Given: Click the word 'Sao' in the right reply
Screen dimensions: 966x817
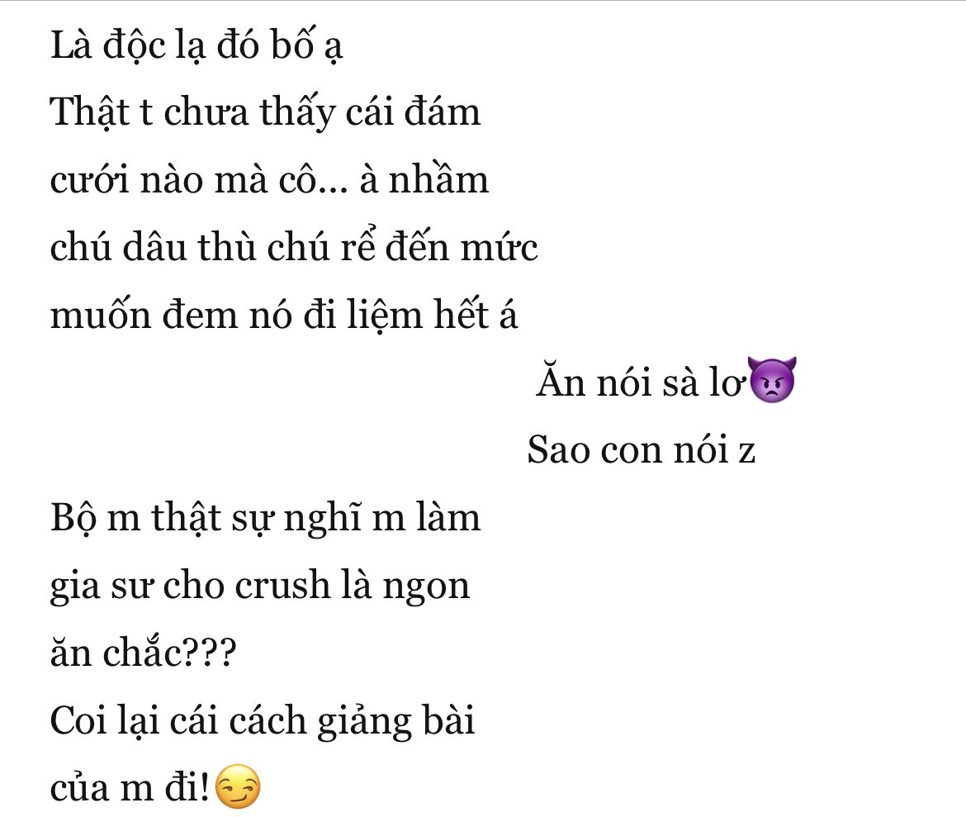Looking at the screenshot, I should pyautogui.click(x=558, y=449).
